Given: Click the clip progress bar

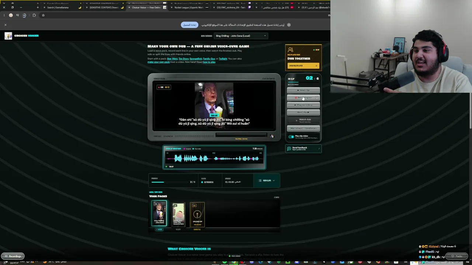Looking at the screenshot, I should click(170, 182).
